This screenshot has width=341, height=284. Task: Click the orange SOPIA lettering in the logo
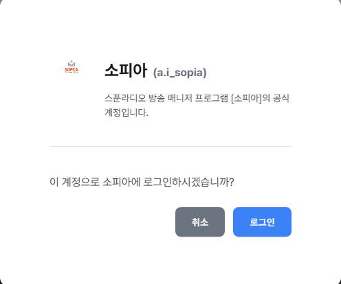coord(71,69)
